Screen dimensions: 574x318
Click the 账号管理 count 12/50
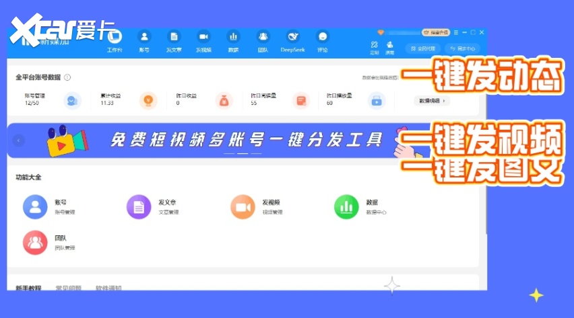[x=32, y=103]
